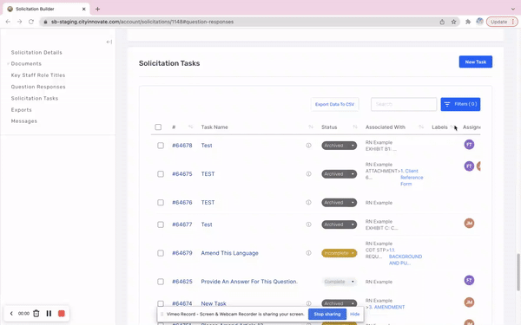Open Provide An Answer For This Question task

(x=249, y=282)
